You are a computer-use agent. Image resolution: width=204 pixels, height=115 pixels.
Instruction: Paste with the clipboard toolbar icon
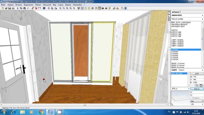click(25, 8)
